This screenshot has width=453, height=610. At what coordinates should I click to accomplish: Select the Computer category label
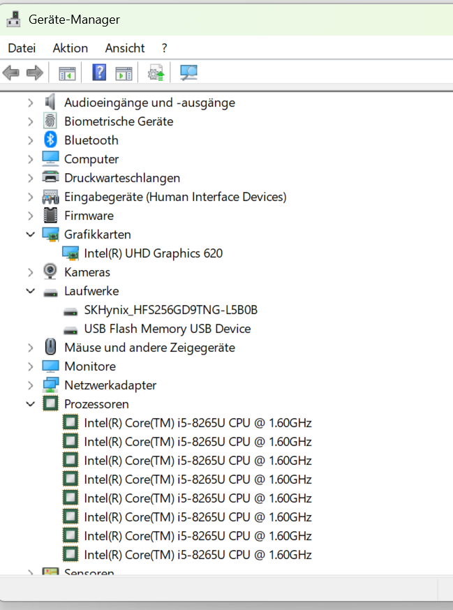pos(91,158)
